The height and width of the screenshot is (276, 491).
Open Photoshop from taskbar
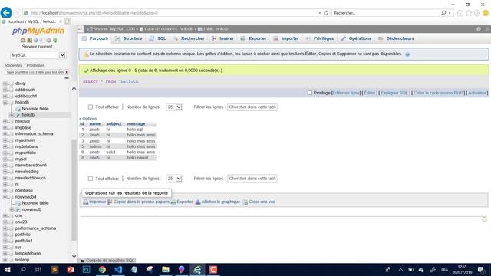(86, 270)
